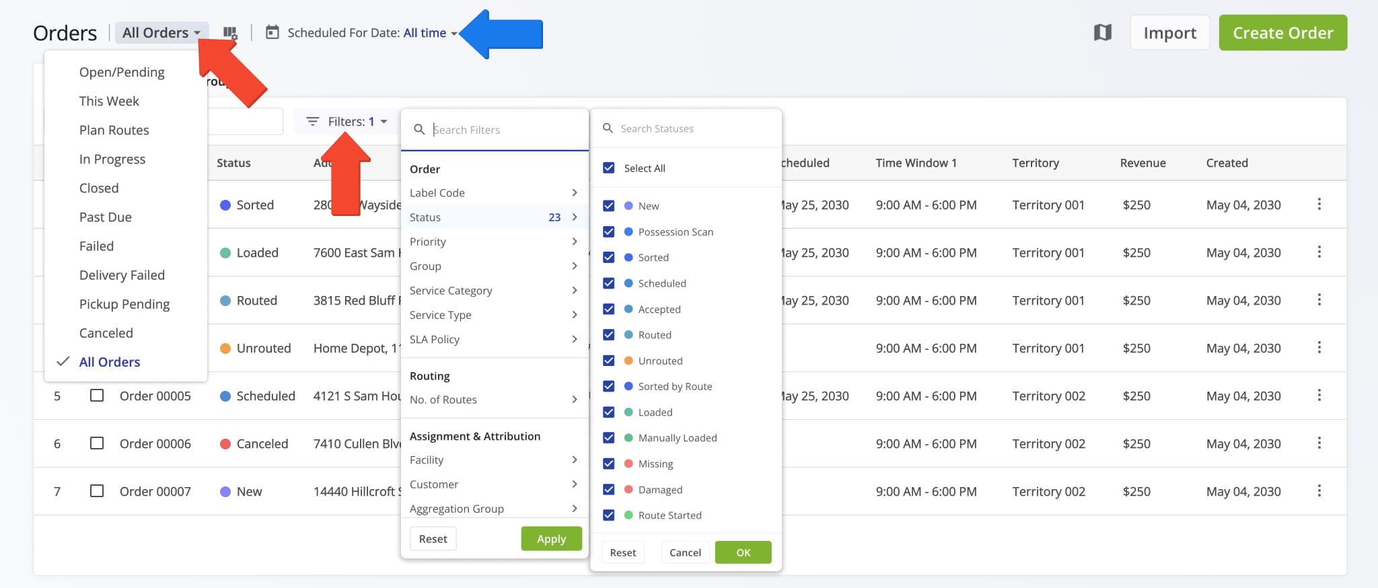Viewport: 1378px width, 588px height.
Task: Click OK in the statuses panel
Action: click(x=743, y=552)
